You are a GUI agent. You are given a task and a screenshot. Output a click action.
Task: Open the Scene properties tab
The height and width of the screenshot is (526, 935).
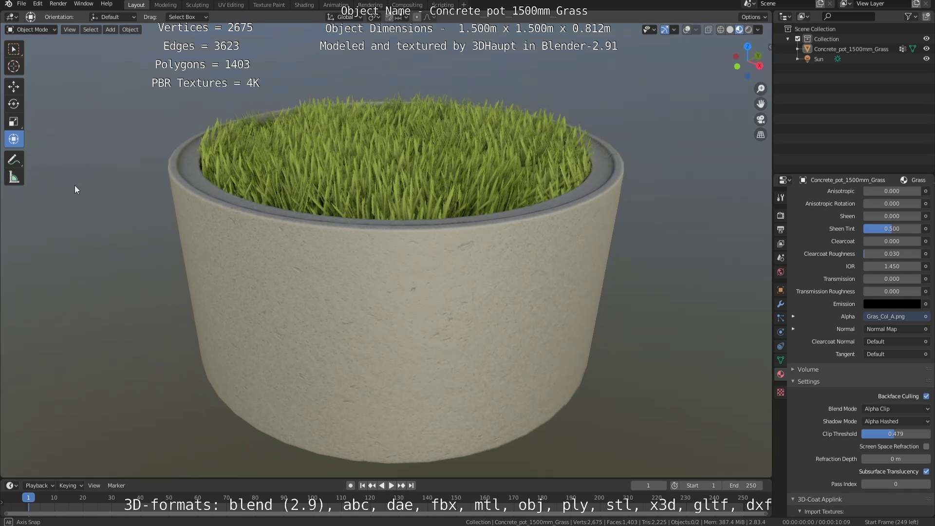point(781,258)
